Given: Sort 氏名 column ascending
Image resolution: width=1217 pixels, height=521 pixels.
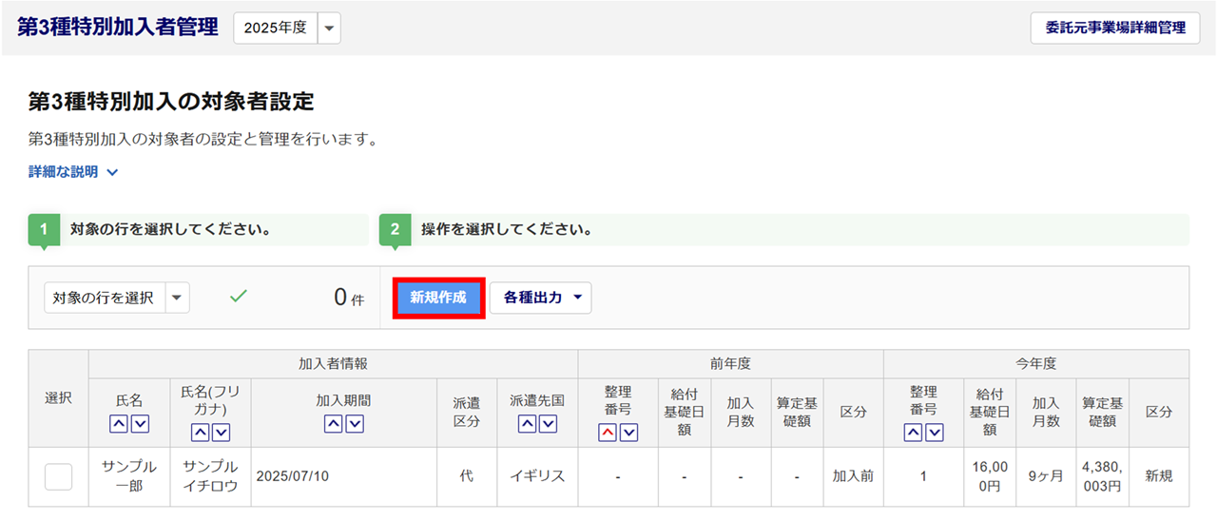Looking at the screenshot, I should coord(118,425).
